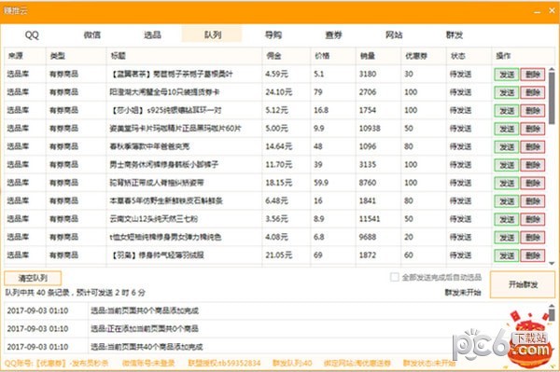
Task: Send the 6.48元 commission row
Action: click(507, 201)
